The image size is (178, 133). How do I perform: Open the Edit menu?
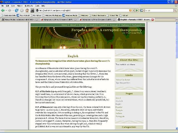8,6
